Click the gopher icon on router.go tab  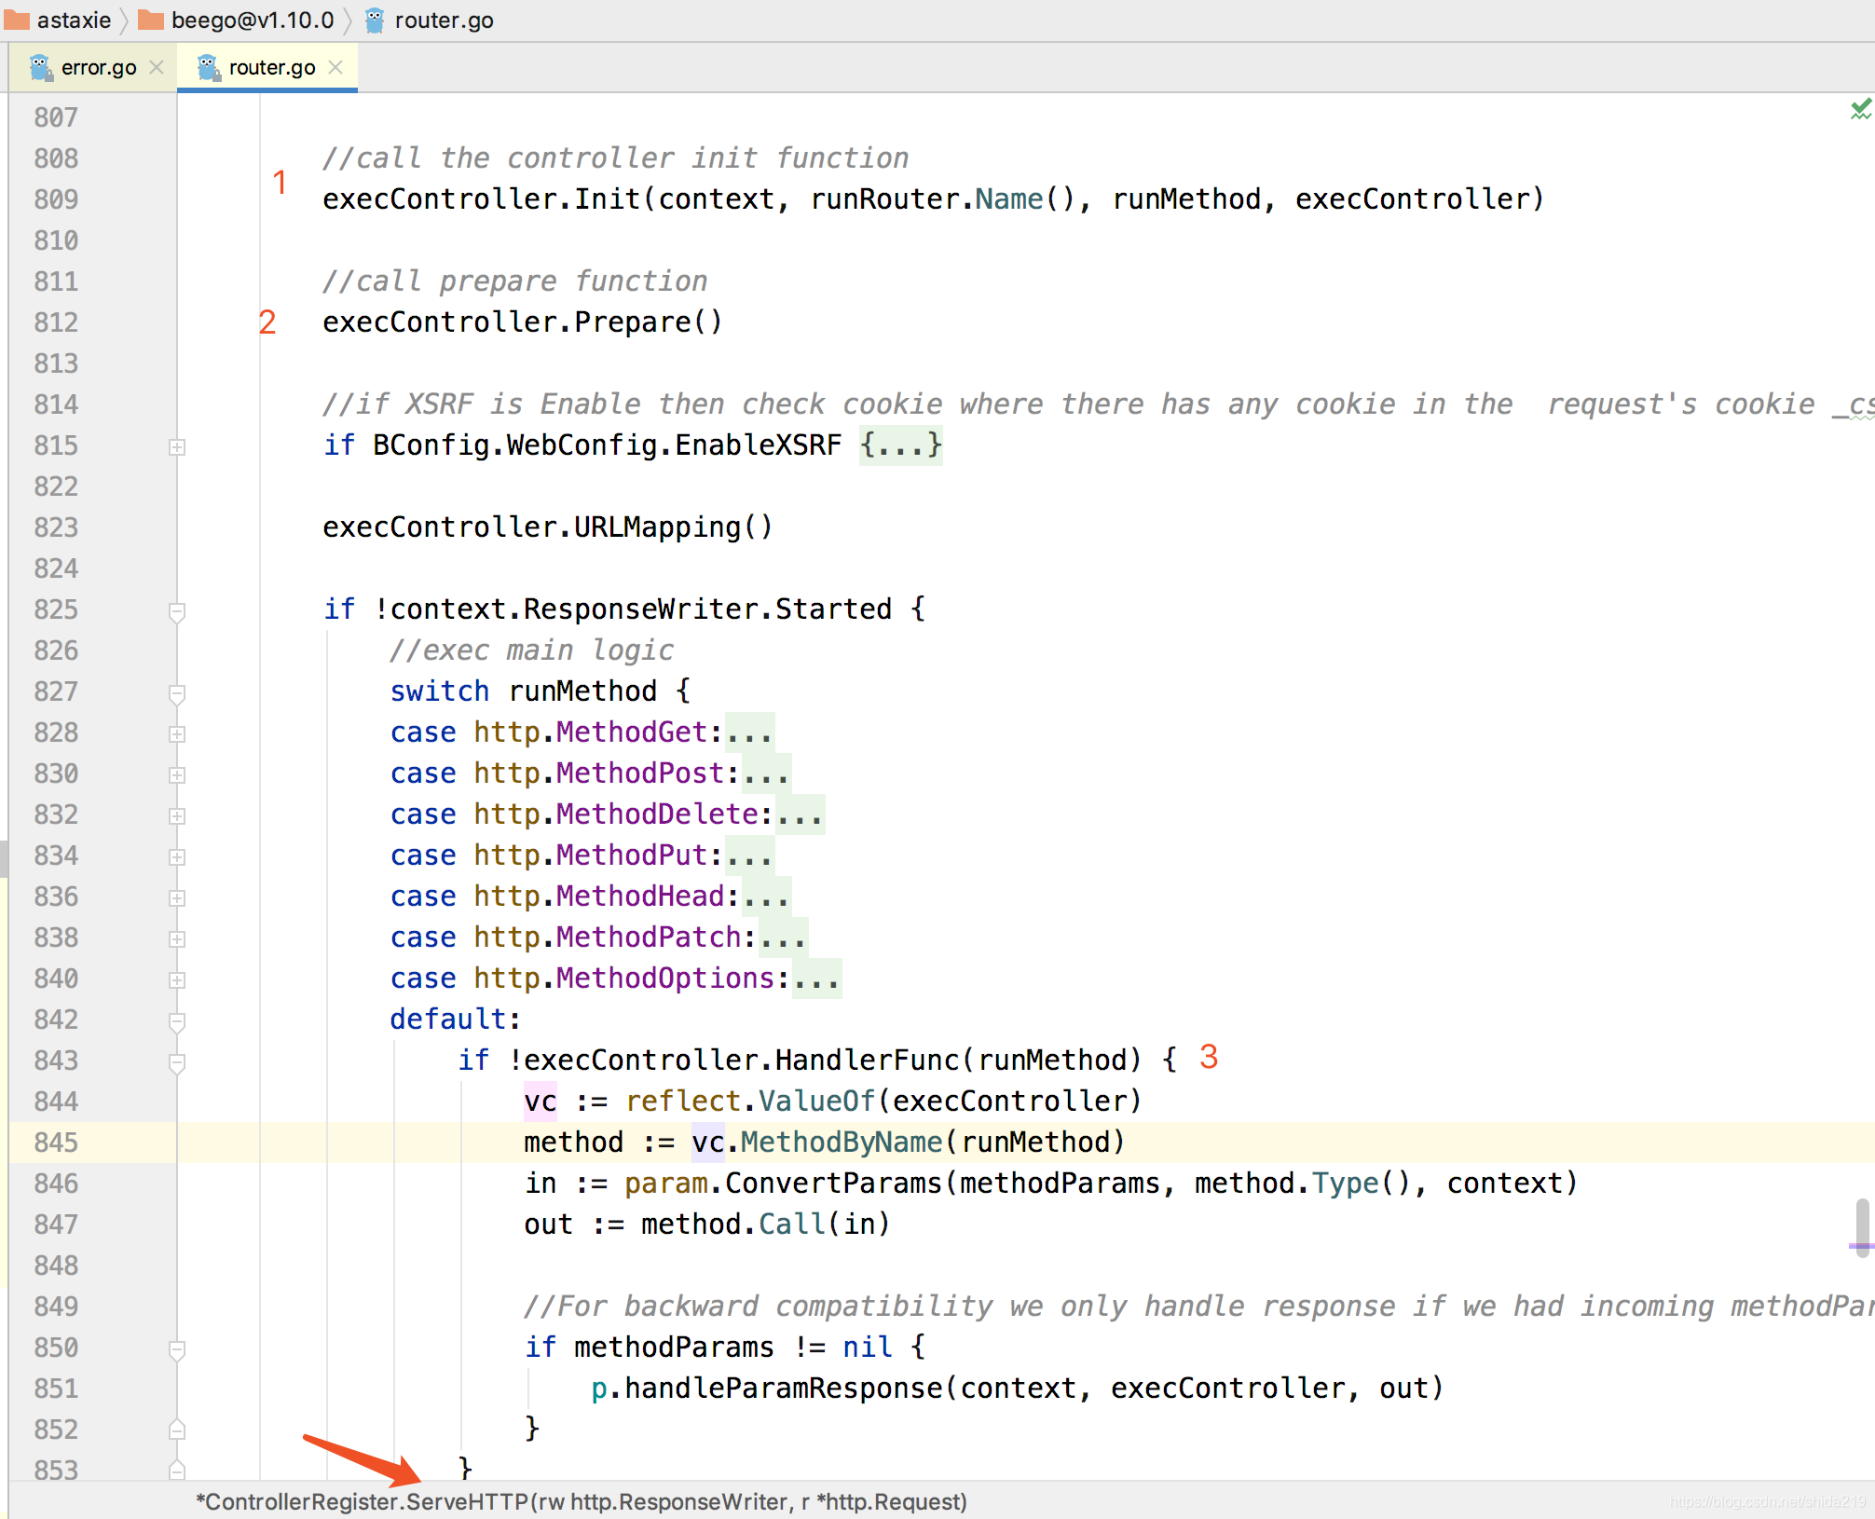[x=208, y=67]
